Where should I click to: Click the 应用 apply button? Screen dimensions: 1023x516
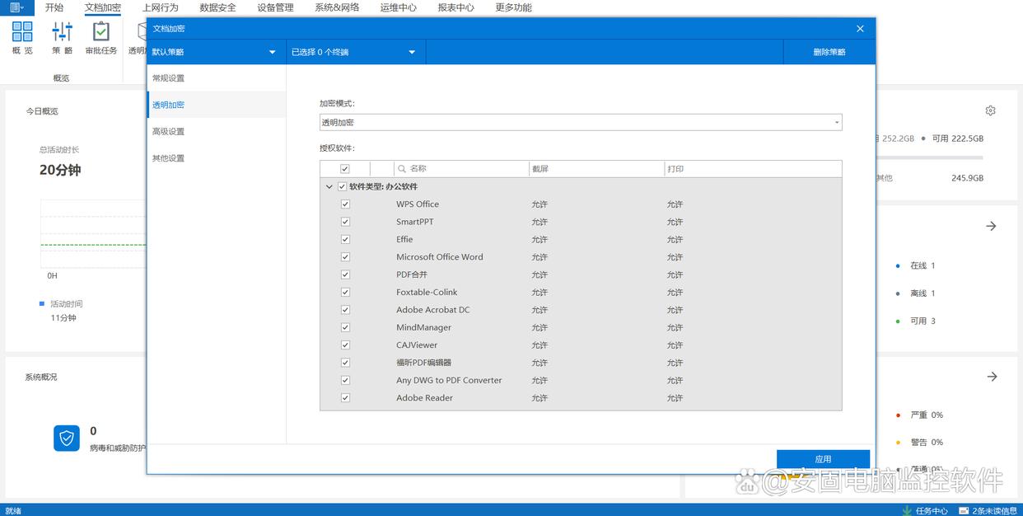823,459
